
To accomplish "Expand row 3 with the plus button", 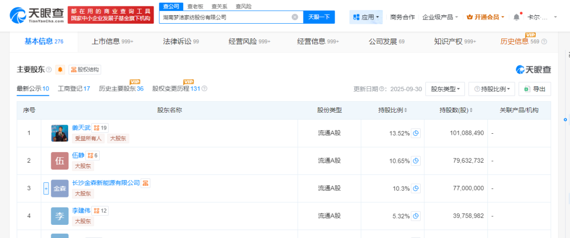I will 46,189.
